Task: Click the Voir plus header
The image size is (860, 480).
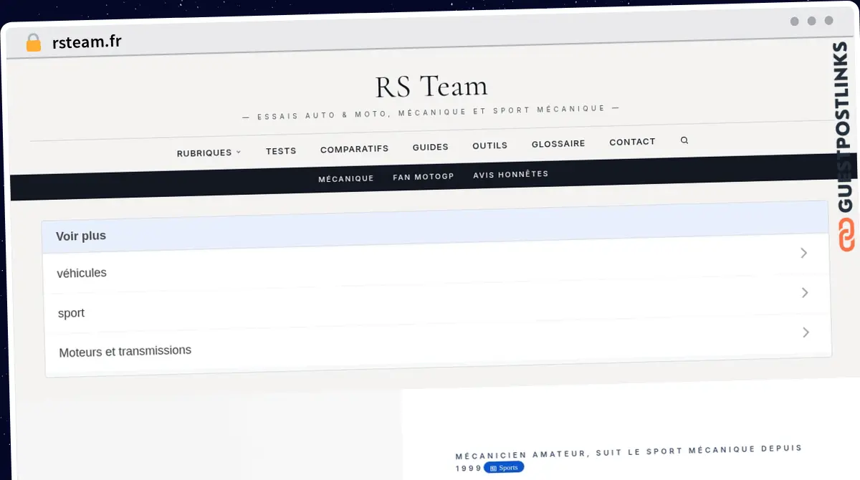Action: 435,226
